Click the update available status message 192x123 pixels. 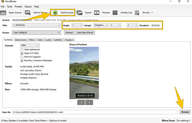point(34,120)
